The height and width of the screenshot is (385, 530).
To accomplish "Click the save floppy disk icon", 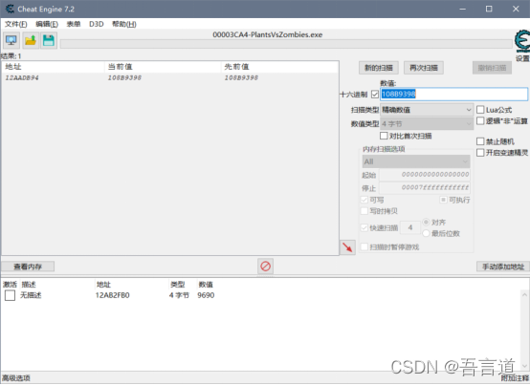I will click(49, 40).
